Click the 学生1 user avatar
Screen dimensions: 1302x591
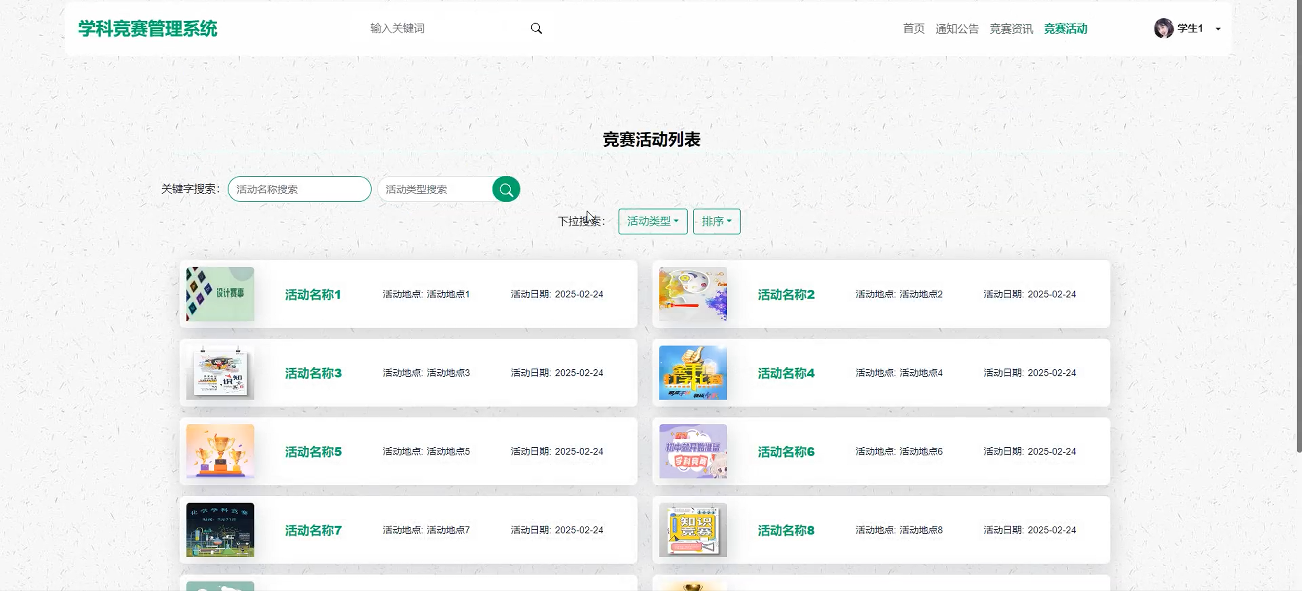pyautogui.click(x=1163, y=28)
